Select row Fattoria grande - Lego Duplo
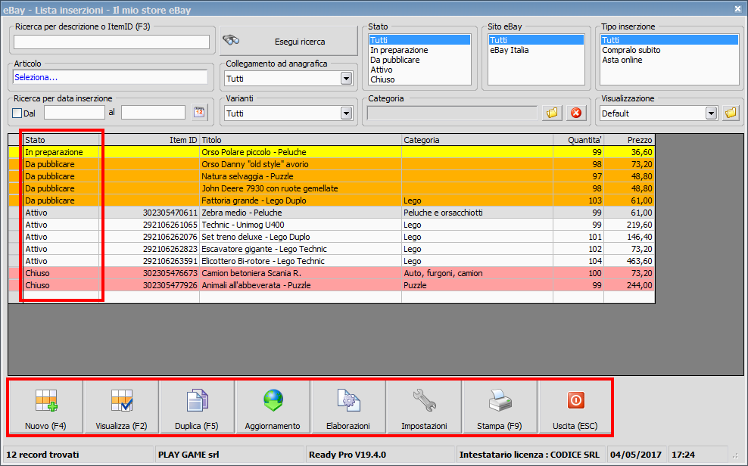748x466 pixels. pos(332,200)
